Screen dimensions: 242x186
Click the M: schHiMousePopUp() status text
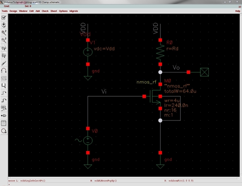[x=104, y=181]
